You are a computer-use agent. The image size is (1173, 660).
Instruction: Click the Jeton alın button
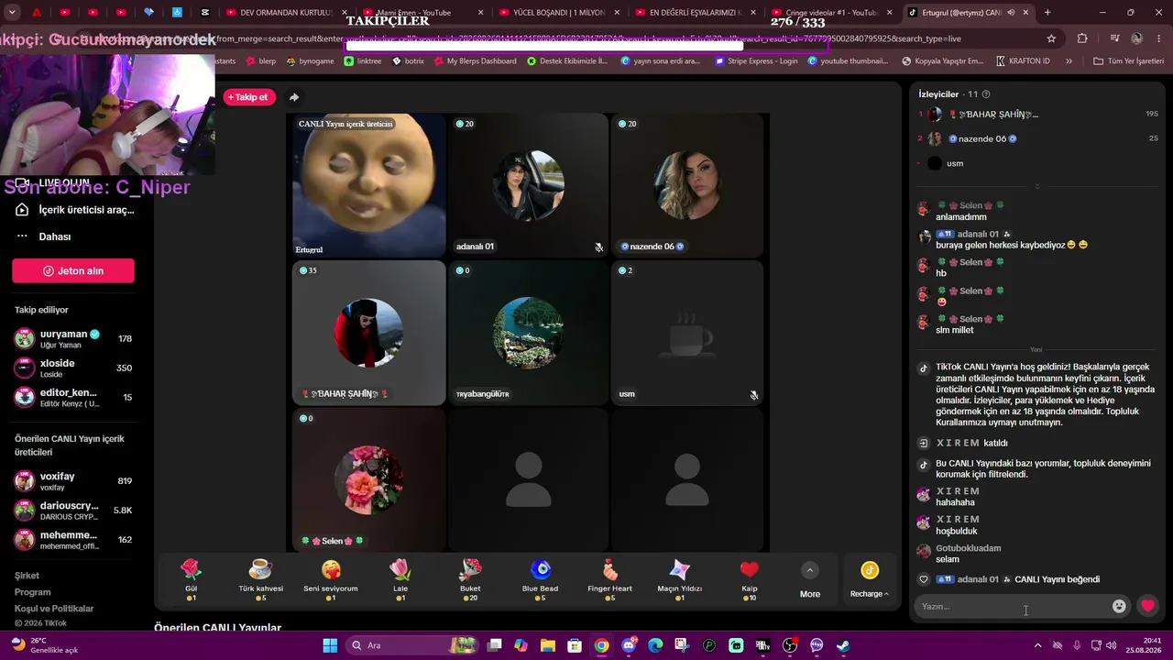pos(73,270)
